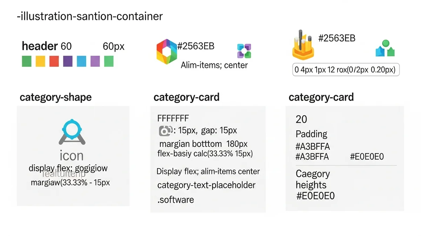Click the purple and green puzzle squares icon
The image size is (421, 236).
pos(244,51)
